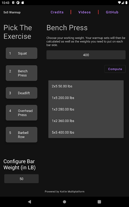Open the Videos link
This screenshot has width=129, height=207.
[85, 12]
